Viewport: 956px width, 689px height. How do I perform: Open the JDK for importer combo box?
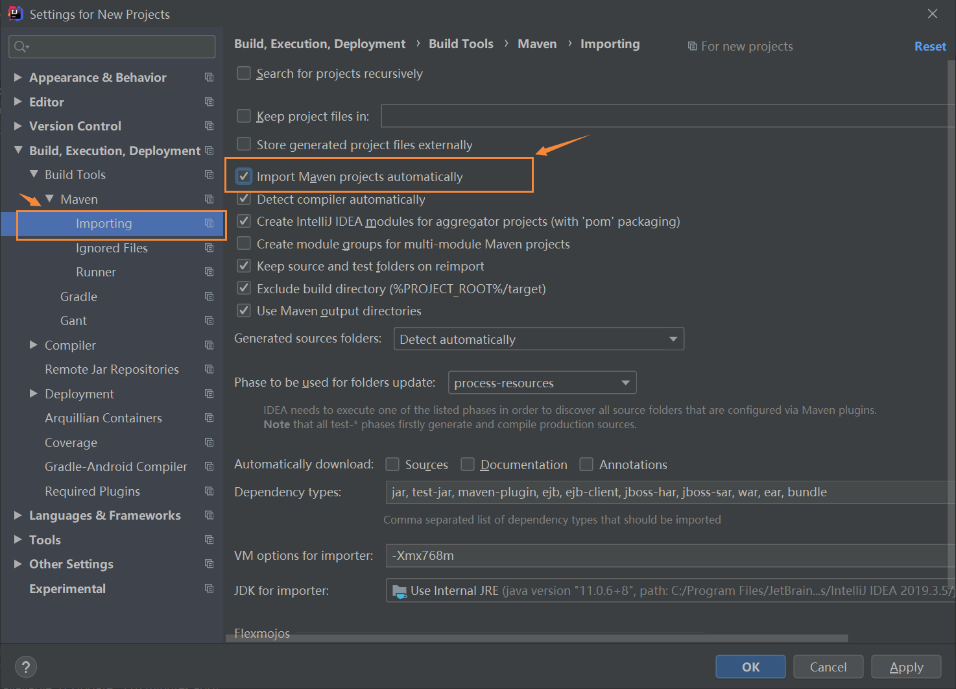pos(671,590)
